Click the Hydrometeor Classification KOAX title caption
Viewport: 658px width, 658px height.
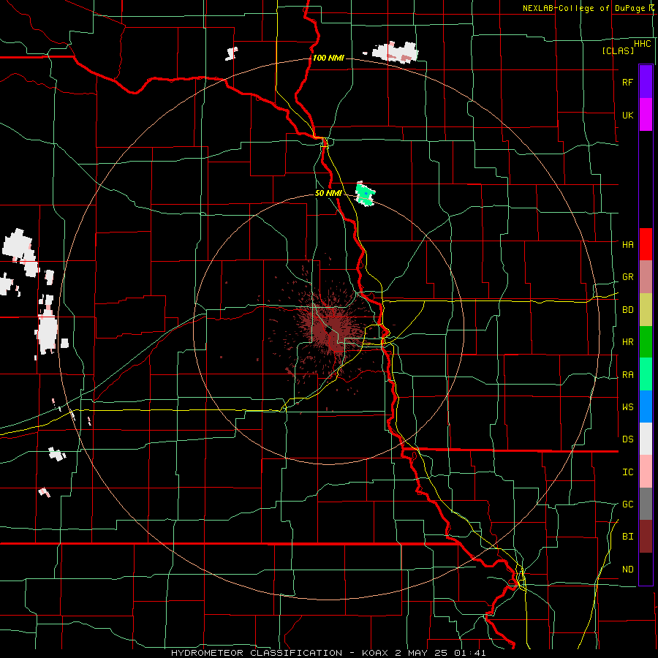(328, 653)
